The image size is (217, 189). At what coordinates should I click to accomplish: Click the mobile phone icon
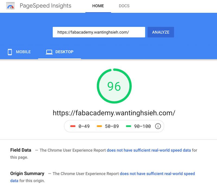point(10,52)
